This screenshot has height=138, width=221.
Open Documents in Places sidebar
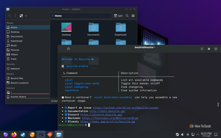pyautogui.click(x=27, y=36)
